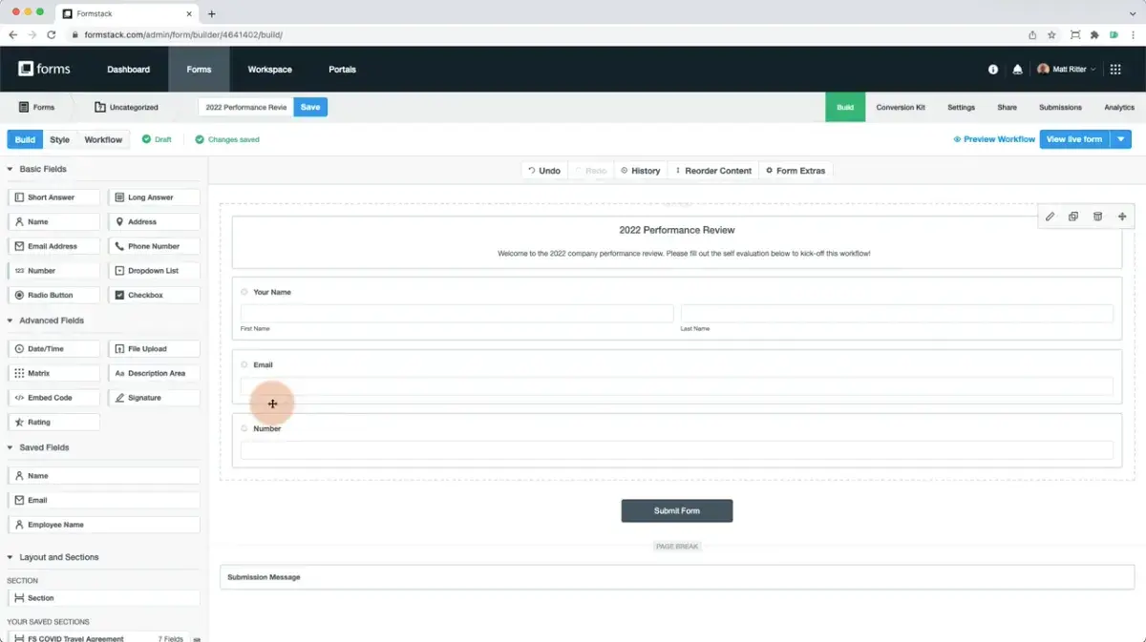Add an Embed Code field
Viewport: 1146px width, 642px height.
click(x=53, y=398)
